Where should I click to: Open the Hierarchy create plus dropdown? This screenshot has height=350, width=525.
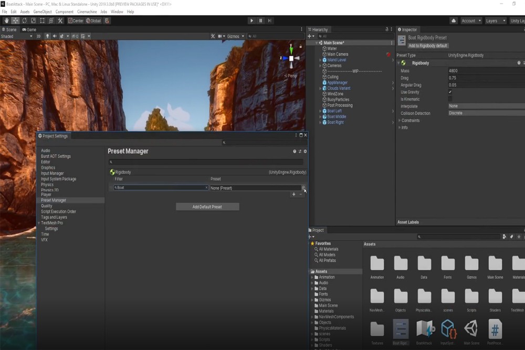[311, 36]
